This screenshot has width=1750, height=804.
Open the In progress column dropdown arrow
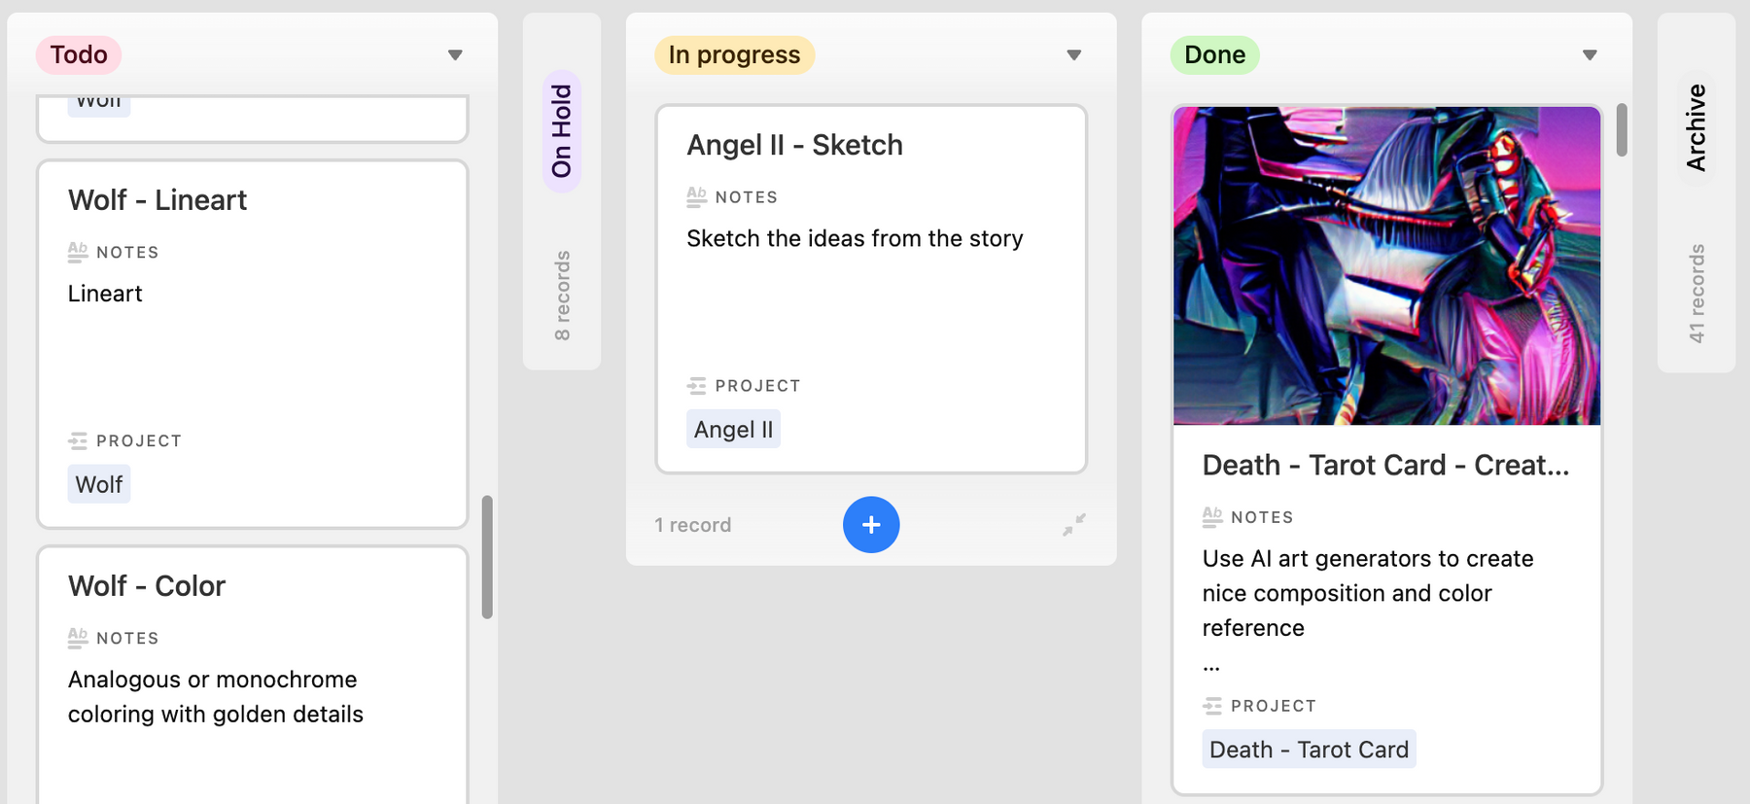[x=1074, y=55]
